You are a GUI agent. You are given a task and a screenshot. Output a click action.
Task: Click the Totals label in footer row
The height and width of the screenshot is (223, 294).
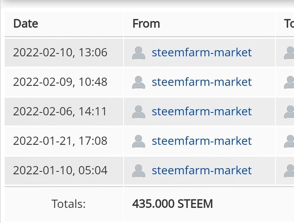(68, 204)
